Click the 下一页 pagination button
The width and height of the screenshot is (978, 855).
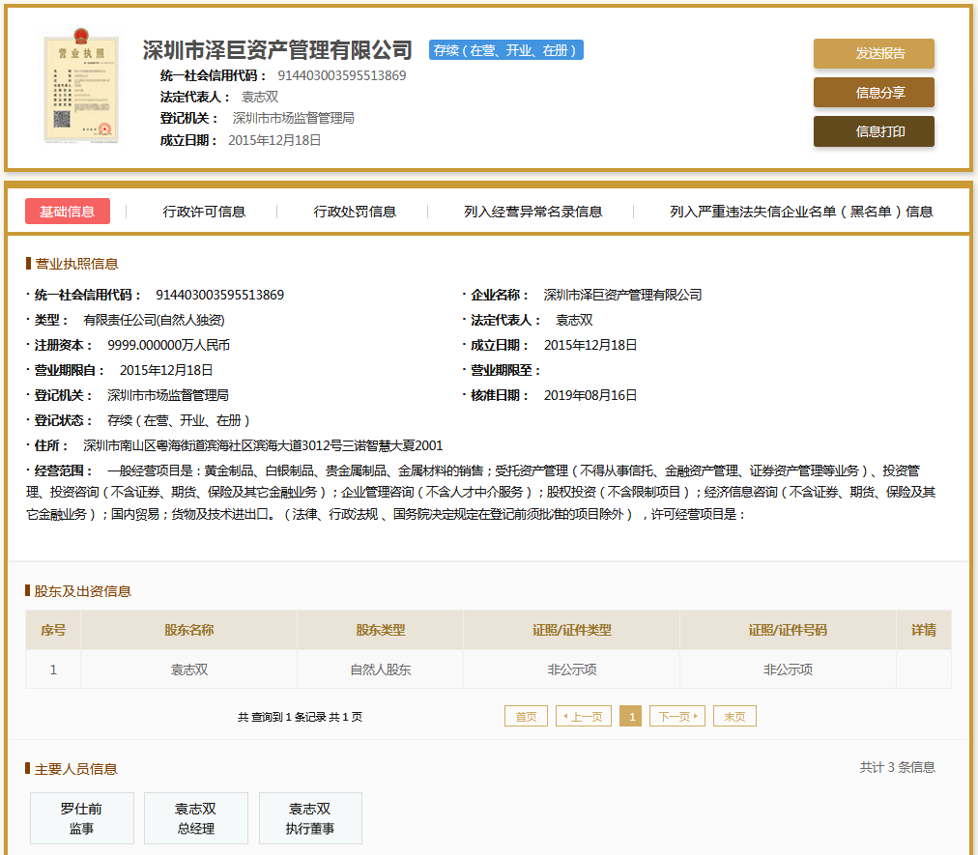pos(677,716)
